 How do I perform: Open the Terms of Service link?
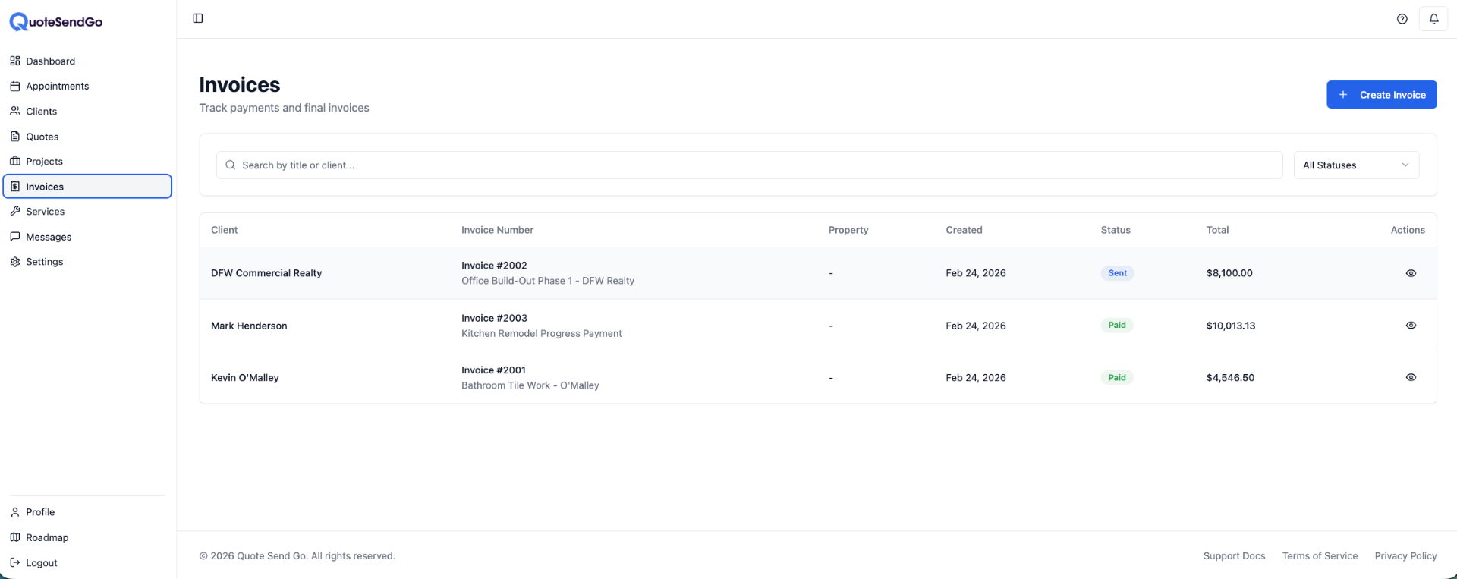(1320, 555)
